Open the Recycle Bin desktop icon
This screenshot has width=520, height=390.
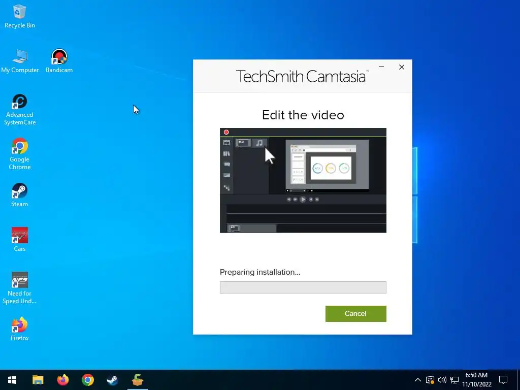pyautogui.click(x=20, y=17)
